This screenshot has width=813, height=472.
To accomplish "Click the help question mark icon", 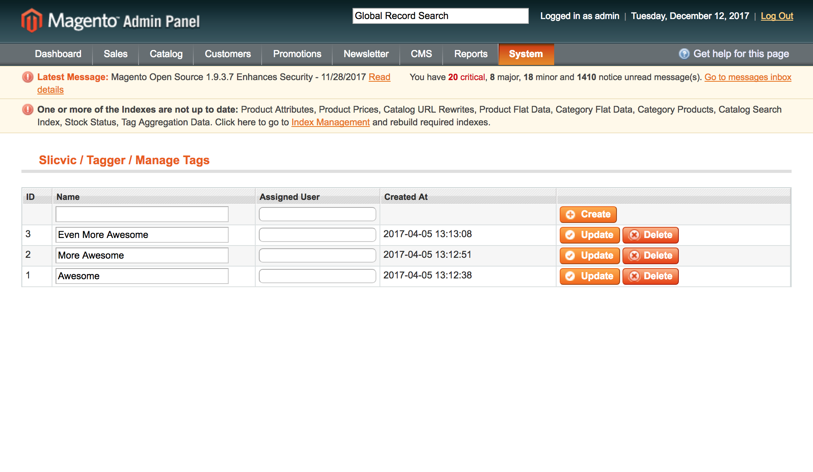I will (684, 54).
